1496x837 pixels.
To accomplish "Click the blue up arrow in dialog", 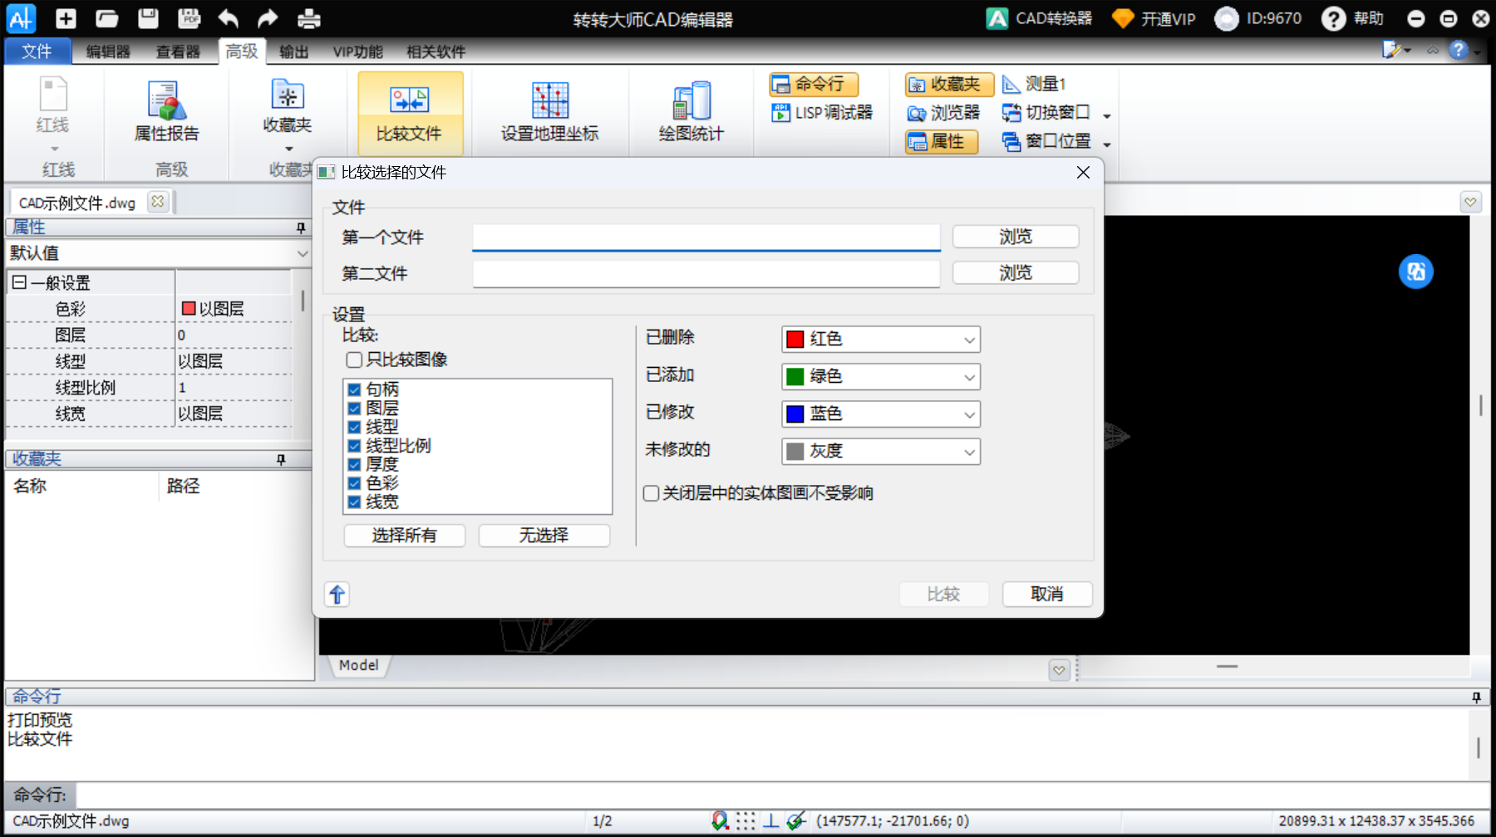I will click(x=337, y=595).
